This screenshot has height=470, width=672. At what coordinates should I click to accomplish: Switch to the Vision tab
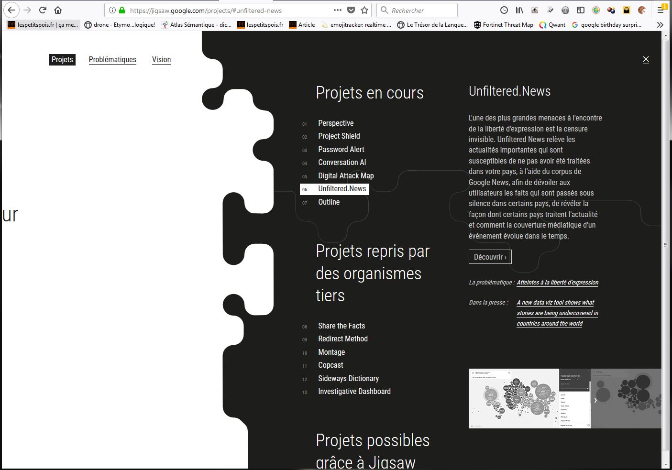(161, 60)
